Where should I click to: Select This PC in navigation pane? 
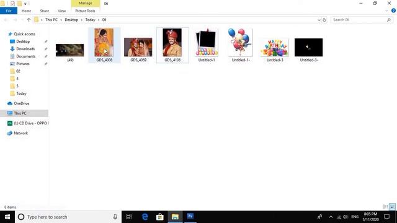click(20, 113)
